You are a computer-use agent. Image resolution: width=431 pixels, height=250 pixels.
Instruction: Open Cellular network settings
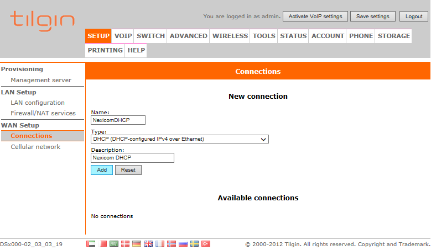coord(35,147)
